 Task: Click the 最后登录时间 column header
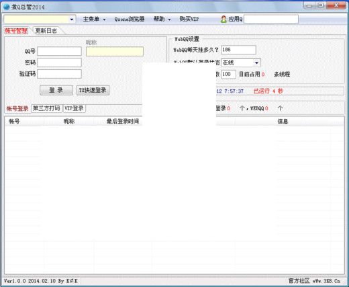123,122
